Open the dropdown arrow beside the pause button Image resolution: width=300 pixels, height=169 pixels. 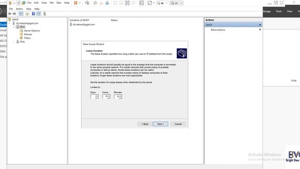pyautogui.click(x=80, y=3)
